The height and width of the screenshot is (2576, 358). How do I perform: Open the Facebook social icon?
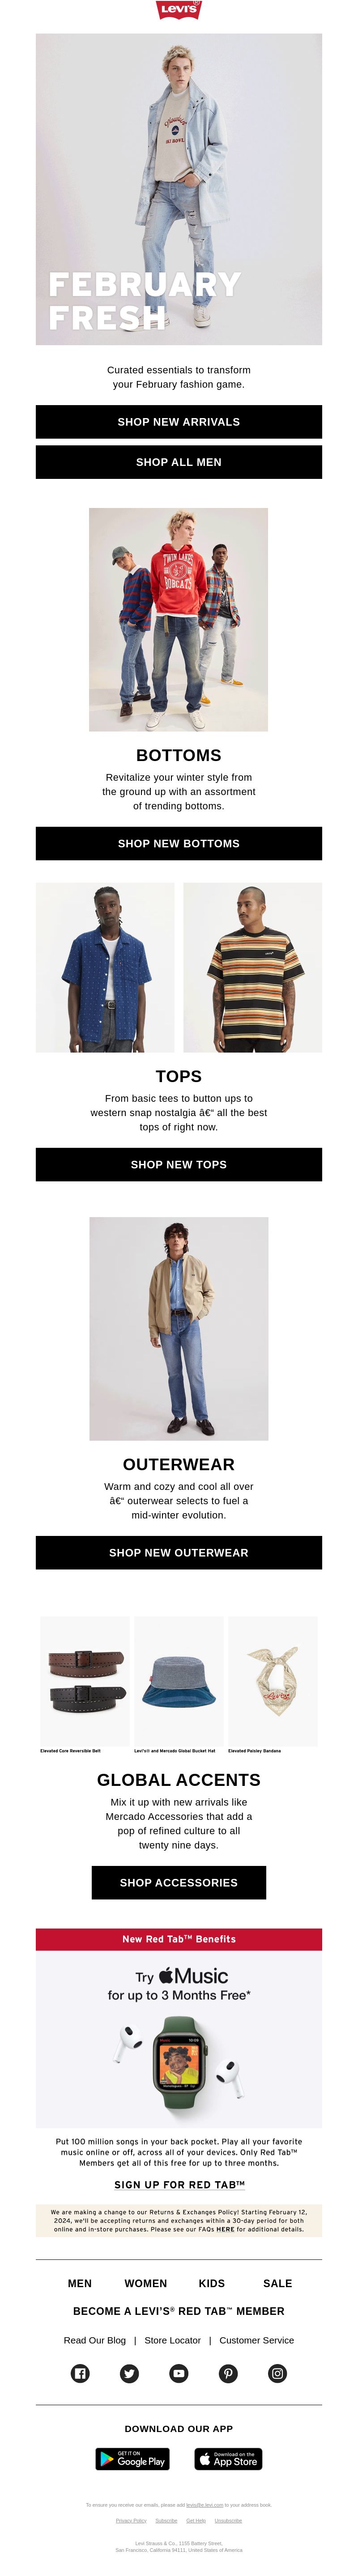(80, 2373)
